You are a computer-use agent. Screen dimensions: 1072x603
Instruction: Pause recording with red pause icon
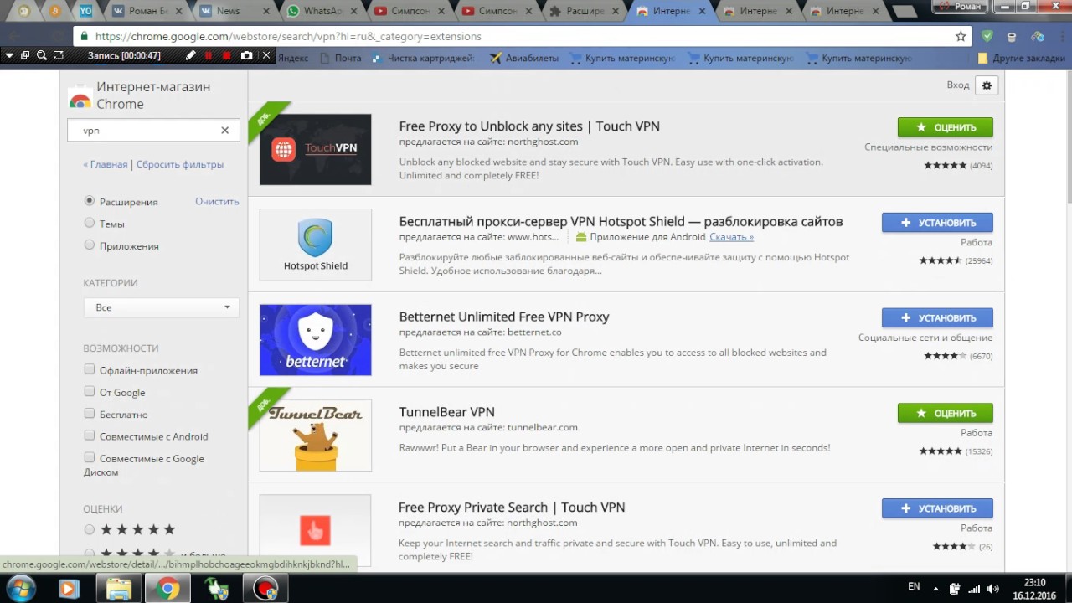209,55
